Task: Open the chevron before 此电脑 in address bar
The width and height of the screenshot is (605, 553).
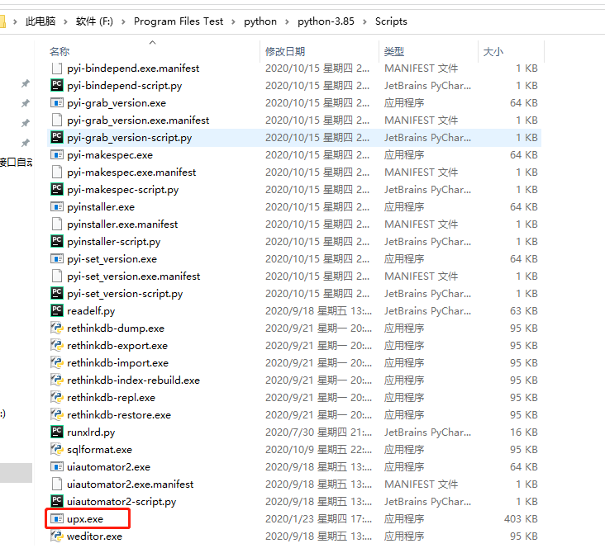Action: click(15, 21)
